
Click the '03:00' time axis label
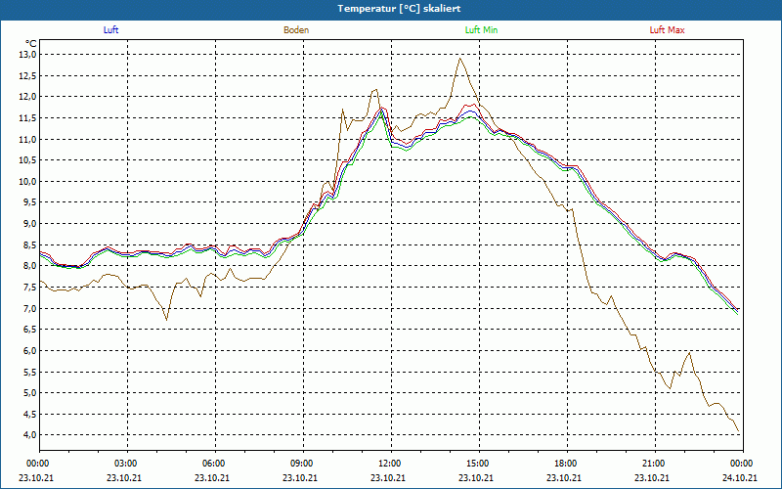point(128,464)
